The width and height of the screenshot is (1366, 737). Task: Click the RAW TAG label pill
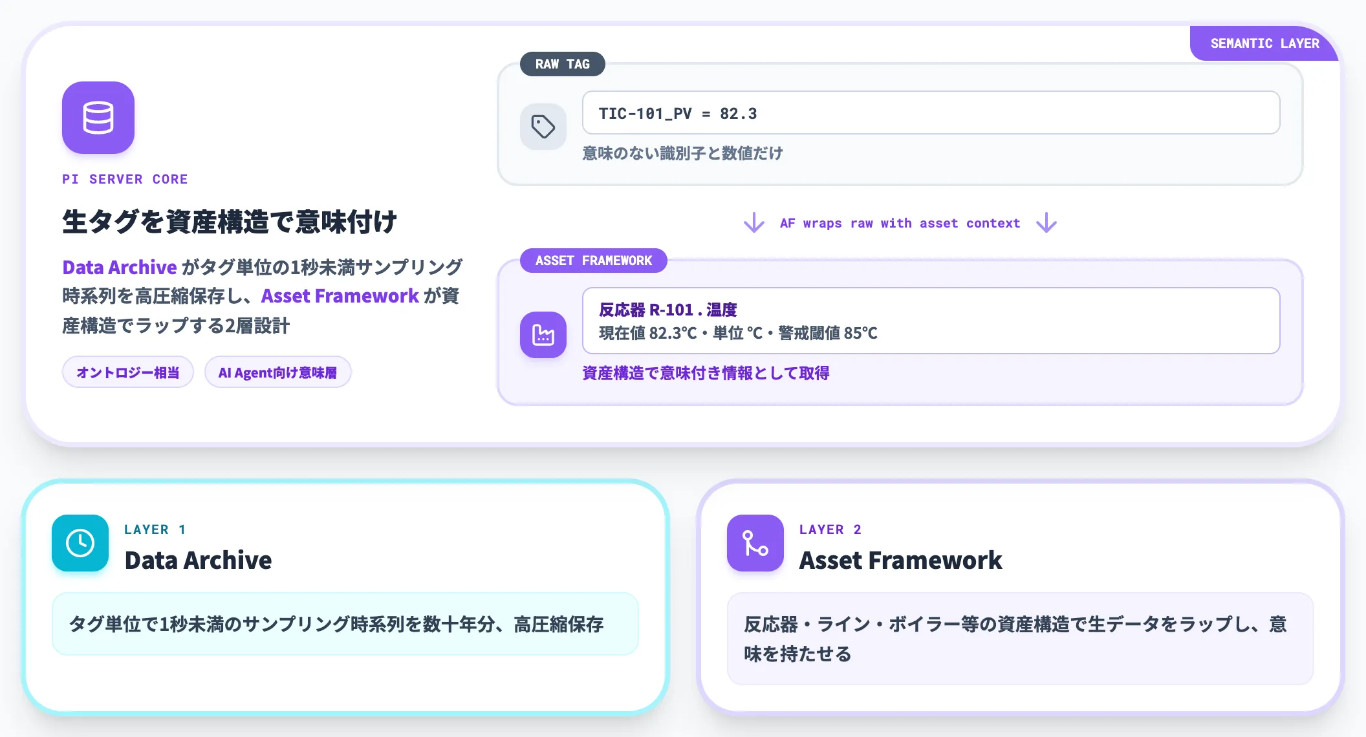point(563,64)
